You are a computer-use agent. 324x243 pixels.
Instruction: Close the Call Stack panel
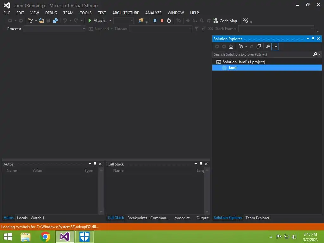[x=206, y=164]
